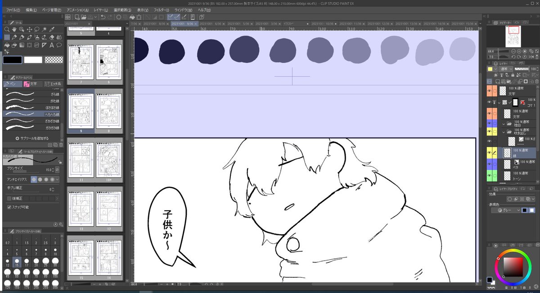The height and width of the screenshot is (293, 540).
Task: Hide the トーン layer
Action: coord(489,175)
